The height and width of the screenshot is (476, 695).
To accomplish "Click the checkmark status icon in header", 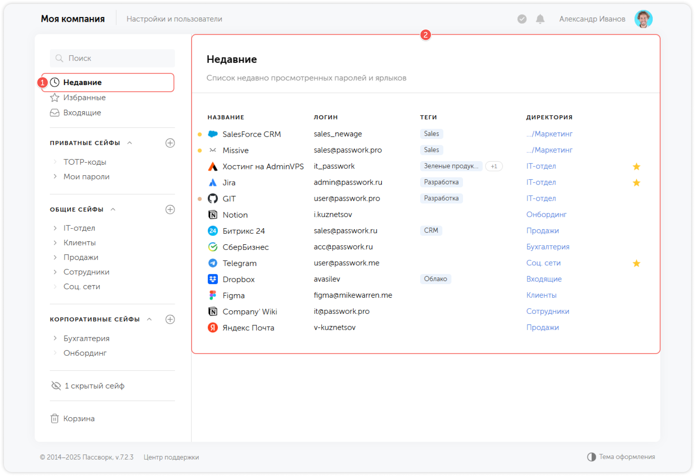I will tap(522, 19).
